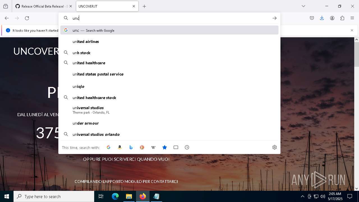Search this time with Amazon icon

pyautogui.click(x=120, y=147)
